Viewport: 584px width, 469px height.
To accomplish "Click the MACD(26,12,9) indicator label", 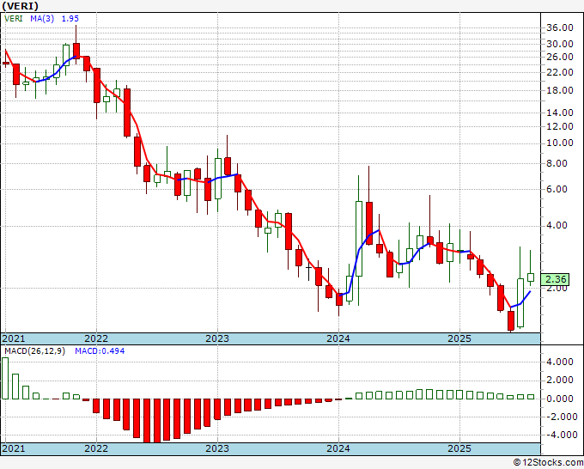I will tap(34, 351).
